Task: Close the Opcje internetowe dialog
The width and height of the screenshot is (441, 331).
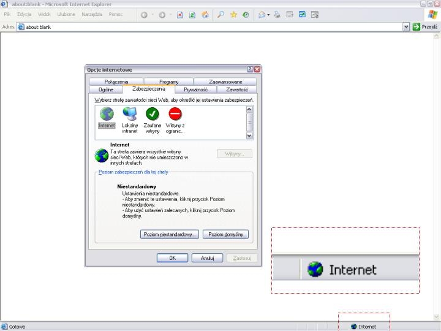Action: pos(257,69)
